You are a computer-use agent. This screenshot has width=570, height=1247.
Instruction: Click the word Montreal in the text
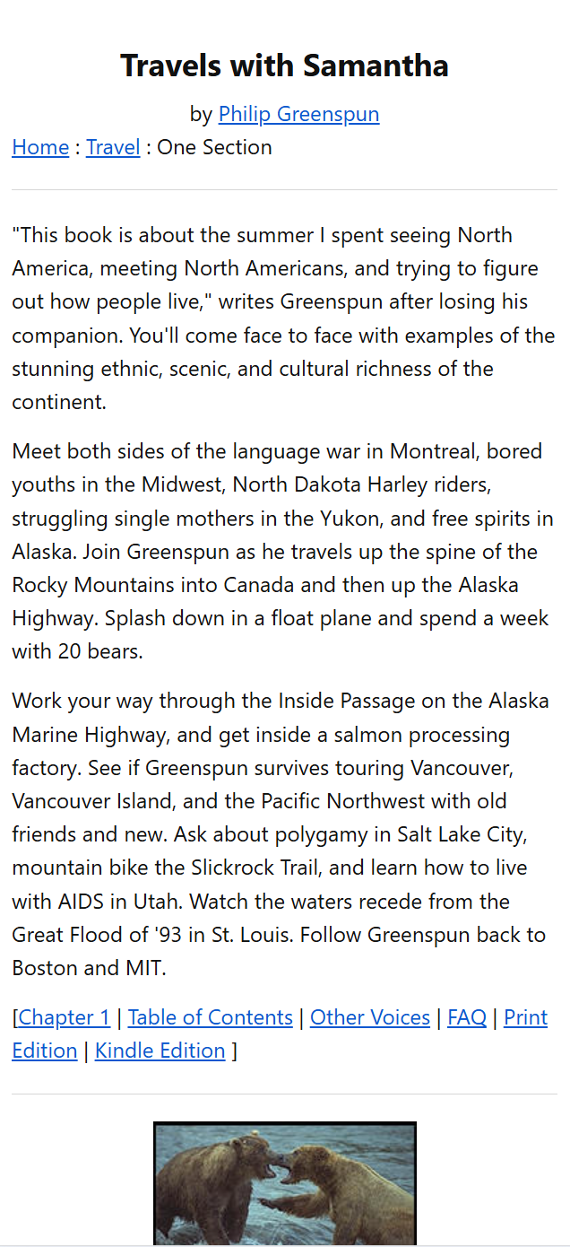(x=435, y=451)
